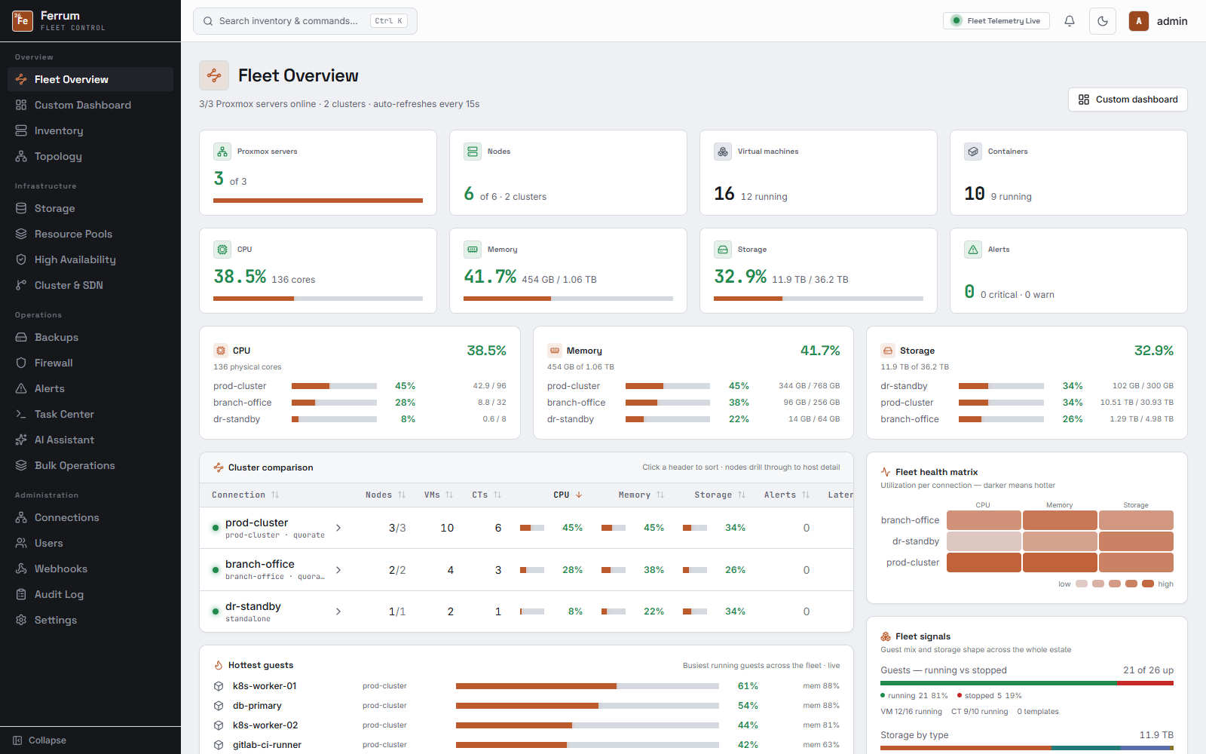The width and height of the screenshot is (1206, 754).
Task: Click the Proxmox servers card icon
Action: 222,152
